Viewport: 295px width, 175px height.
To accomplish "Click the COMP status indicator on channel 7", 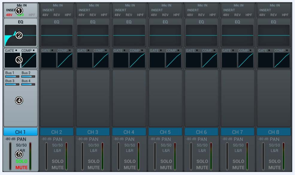I will point(251,50).
